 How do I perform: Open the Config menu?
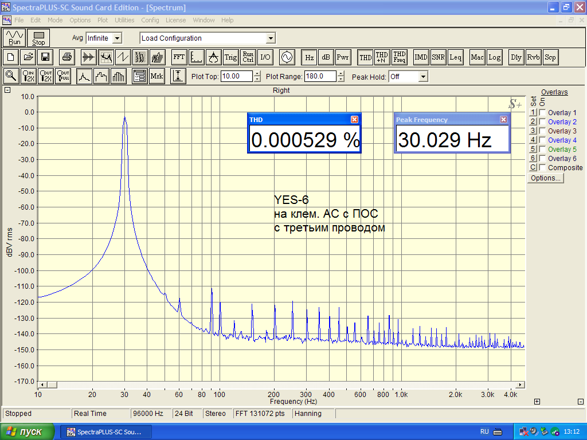[150, 20]
